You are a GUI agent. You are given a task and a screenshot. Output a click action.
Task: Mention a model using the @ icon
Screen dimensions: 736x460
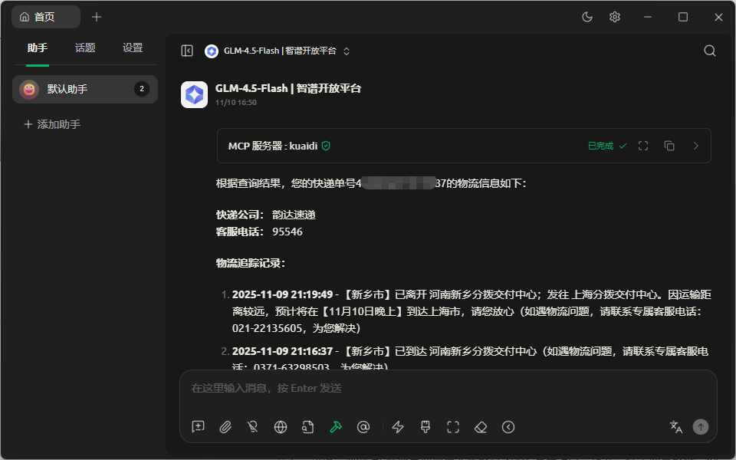pyautogui.click(x=363, y=427)
